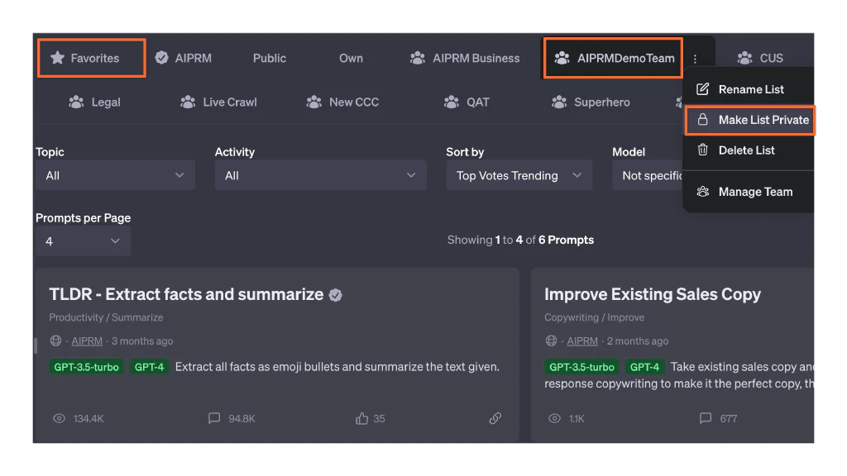
Task: Click the people icon beside Manage Team
Action: 703,191
